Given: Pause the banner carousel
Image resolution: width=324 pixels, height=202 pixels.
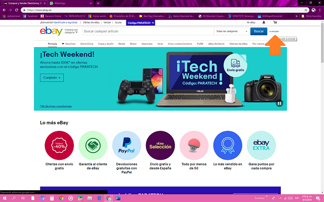Looking at the screenshot, I should (x=279, y=104).
